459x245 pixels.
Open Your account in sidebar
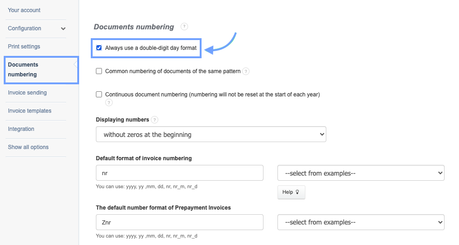coord(24,10)
